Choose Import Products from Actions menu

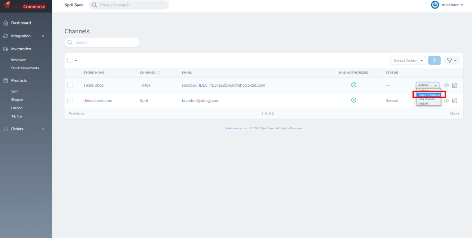click(x=429, y=95)
